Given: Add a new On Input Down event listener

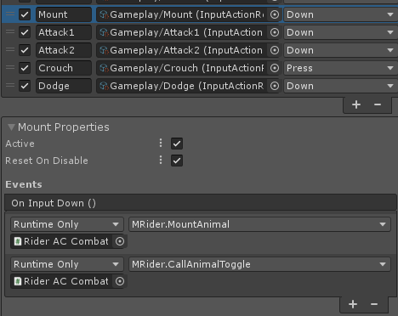Looking at the screenshot, I should coord(353,304).
